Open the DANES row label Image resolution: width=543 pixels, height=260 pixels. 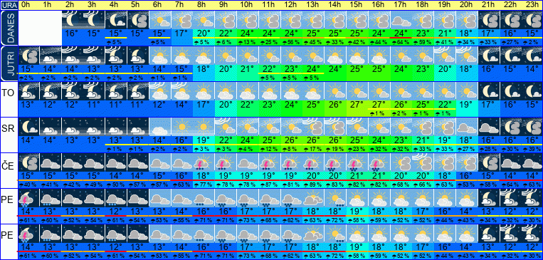[x=9, y=28]
